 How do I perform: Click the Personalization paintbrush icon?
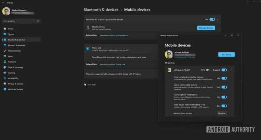click(x=5, y=51)
